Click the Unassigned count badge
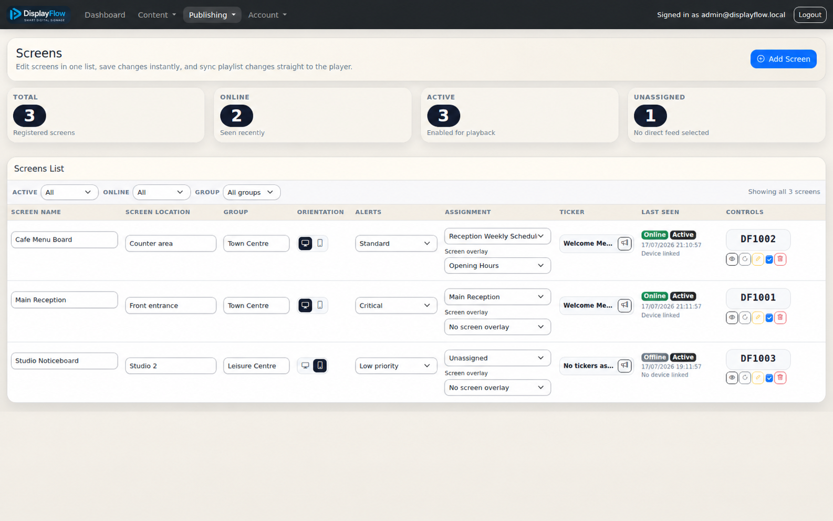Image resolution: width=833 pixels, height=521 pixels. pyautogui.click(x=650, y=116)
